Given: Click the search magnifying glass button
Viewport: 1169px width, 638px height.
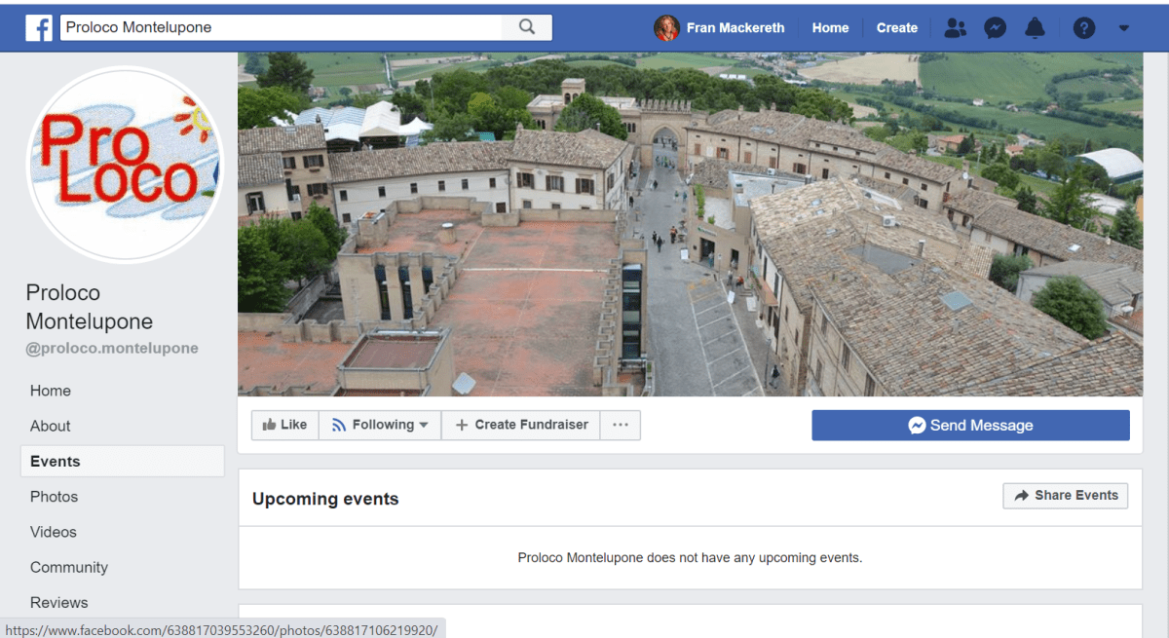Looking at the screenshot, I should point(527,27).
